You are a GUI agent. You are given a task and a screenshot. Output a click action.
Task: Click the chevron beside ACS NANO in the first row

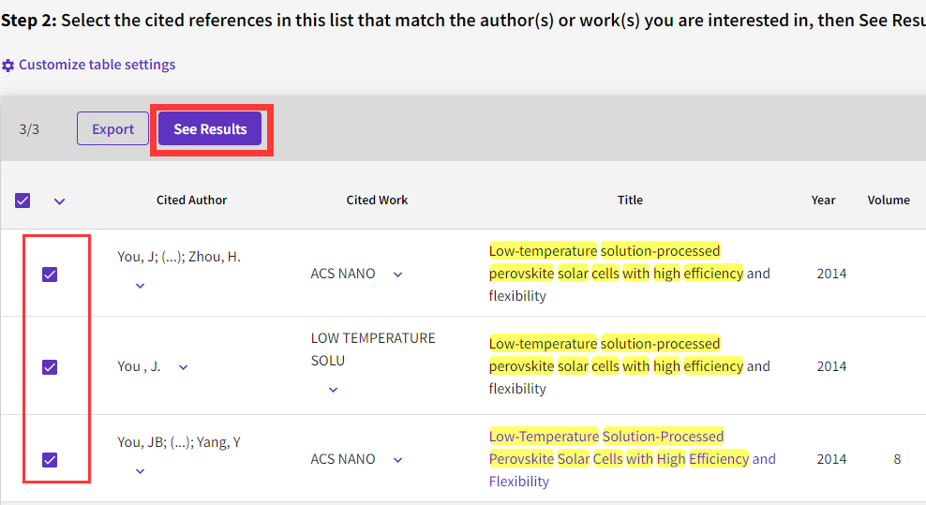coord(397,275)
